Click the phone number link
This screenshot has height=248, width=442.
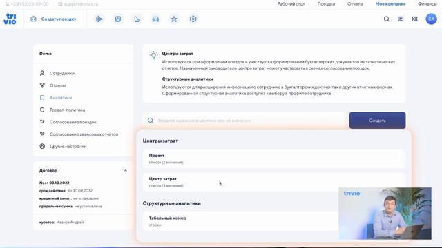tap(30, 4)
